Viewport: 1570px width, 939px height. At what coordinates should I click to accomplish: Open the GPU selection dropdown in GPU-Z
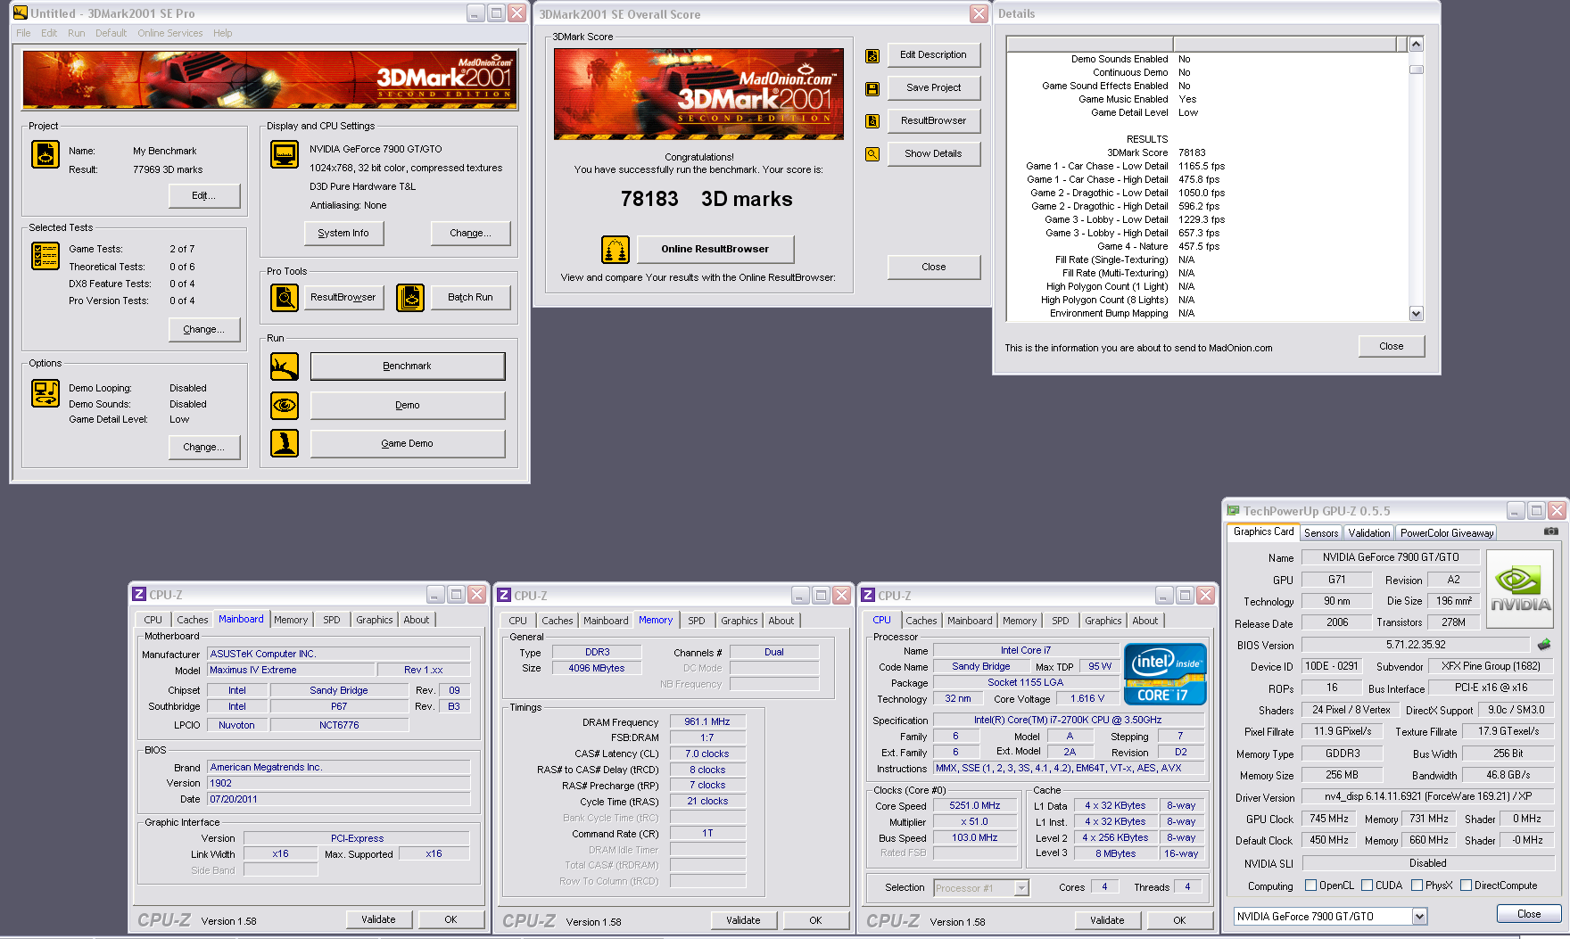click(1419, 917)
